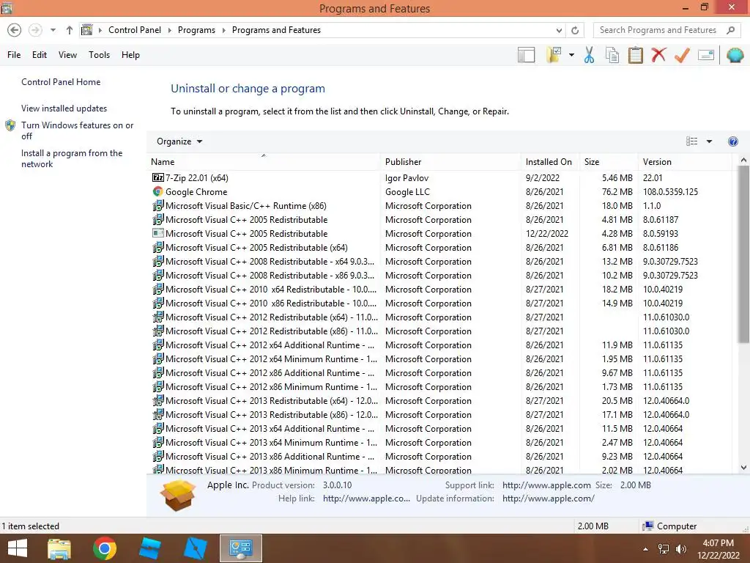The width and height of the screenshot is (750, 563).
Task: Expand the chevron after Control Panel breadcrumb
Action: [169, 30]
